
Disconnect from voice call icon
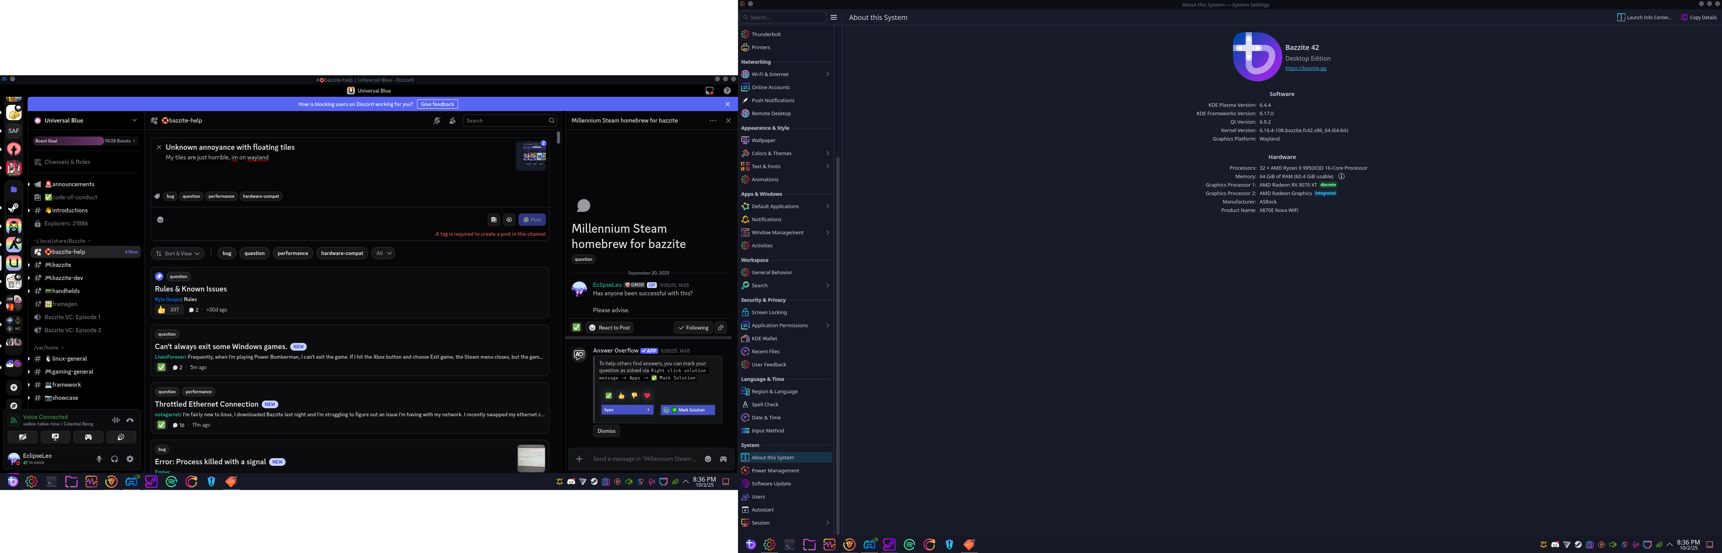pos(130,420)
